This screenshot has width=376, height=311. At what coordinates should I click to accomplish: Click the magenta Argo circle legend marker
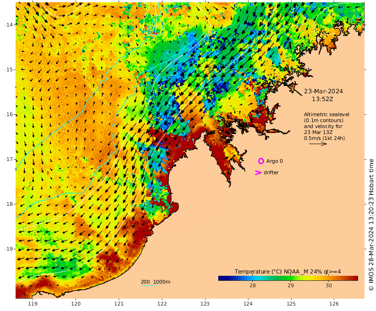click(x=261, y=161)
